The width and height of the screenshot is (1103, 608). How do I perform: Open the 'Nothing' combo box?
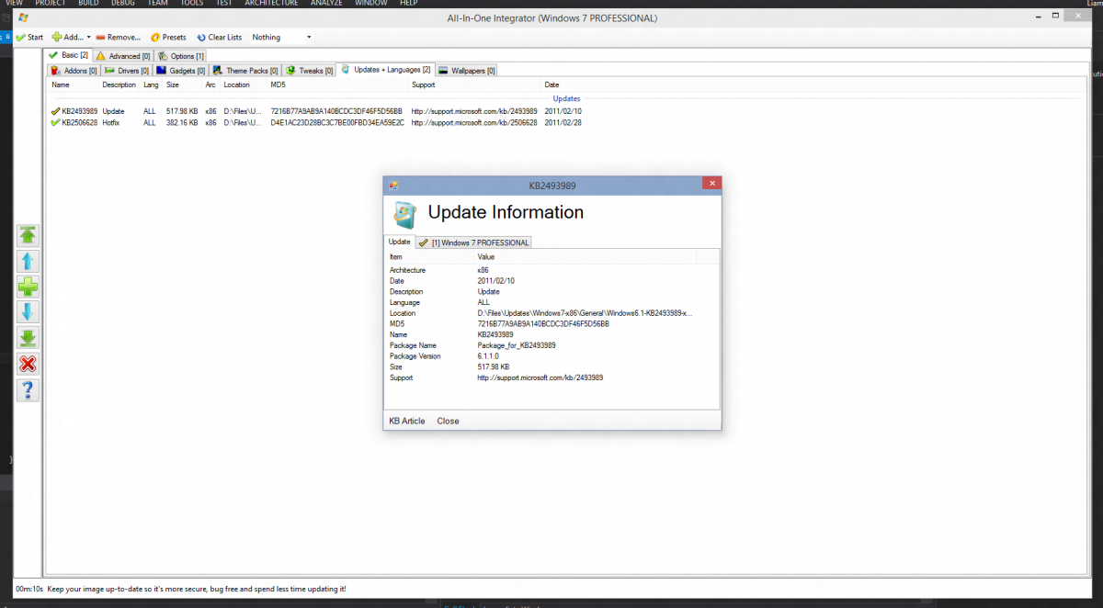[x=281, y=38]
